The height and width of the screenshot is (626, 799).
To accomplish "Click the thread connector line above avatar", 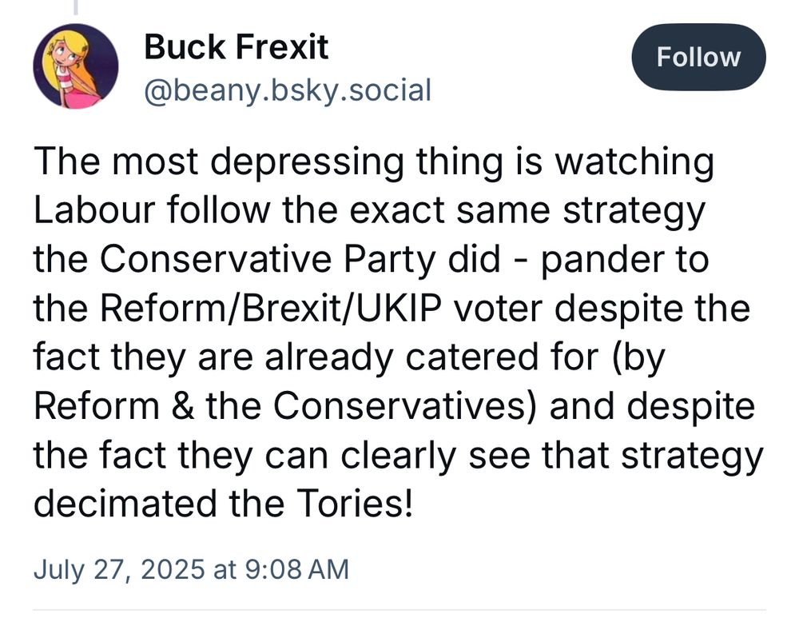I will click(76, 7).
